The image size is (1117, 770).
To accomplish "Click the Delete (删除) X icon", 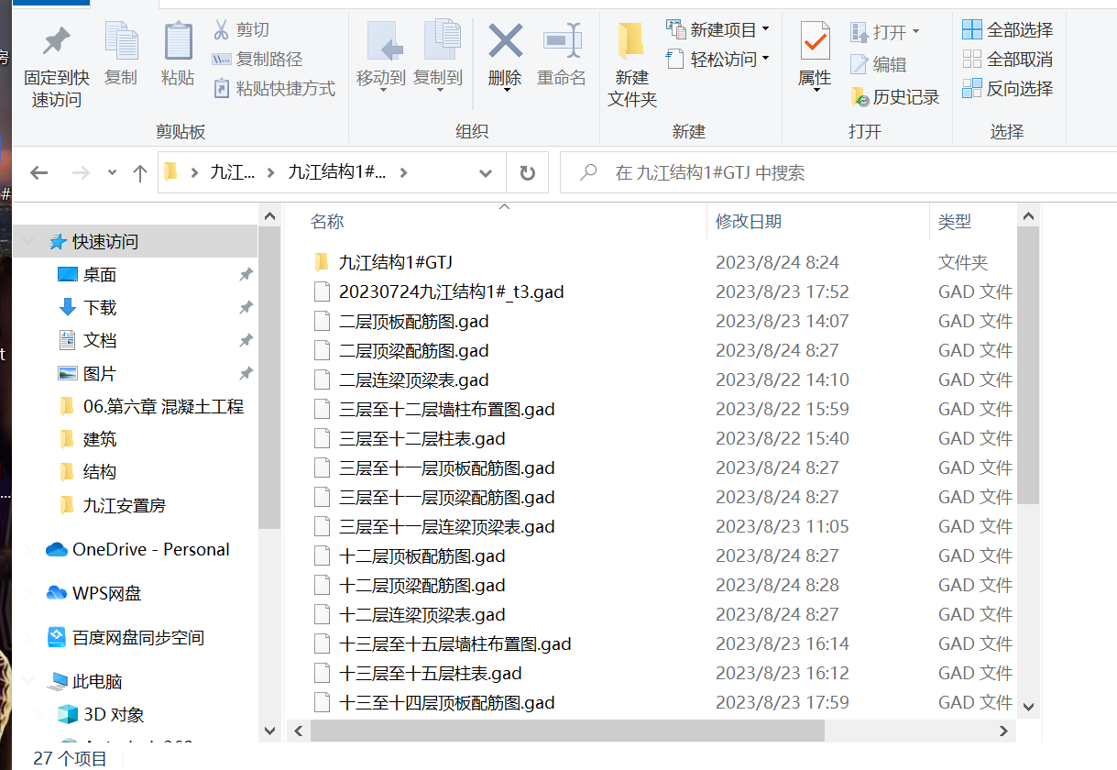I will pyautogui.click(x=505, y=41).
